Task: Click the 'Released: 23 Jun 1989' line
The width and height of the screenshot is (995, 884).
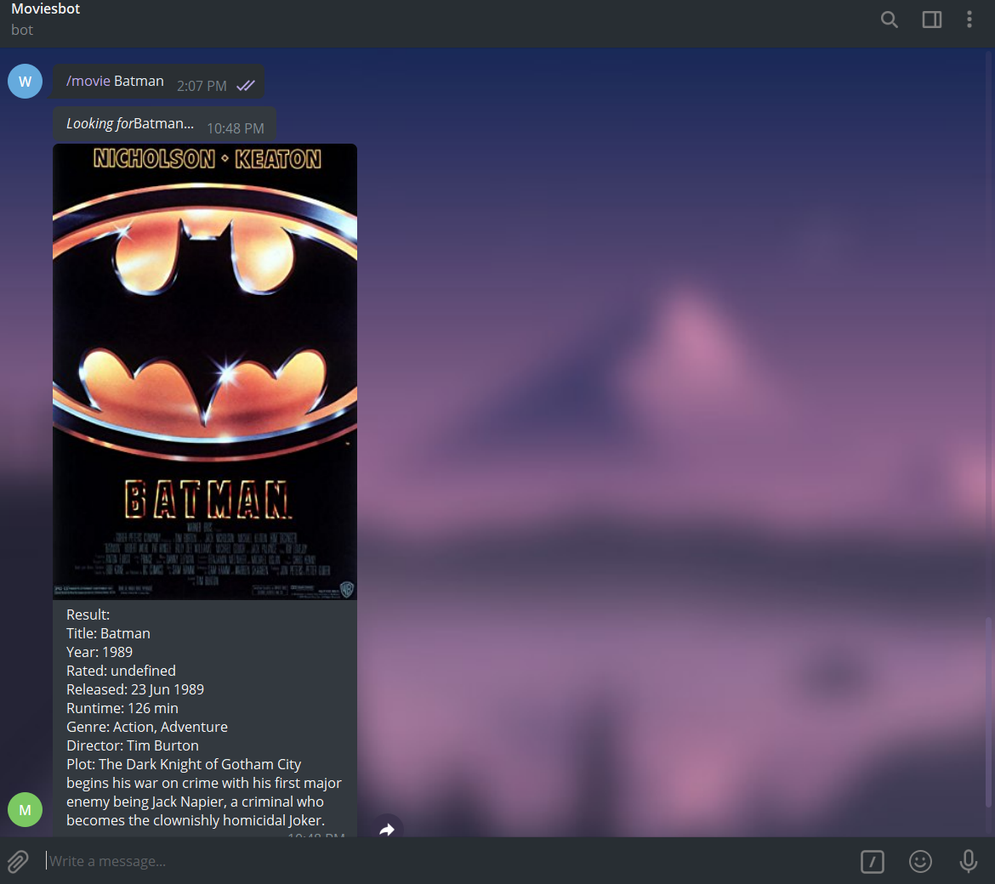Action: 135,689
